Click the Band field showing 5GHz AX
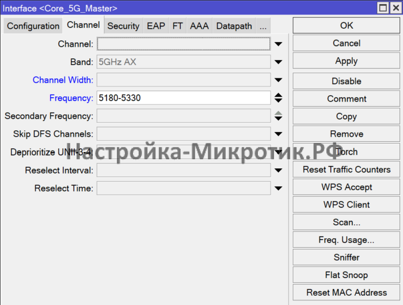The width and height of the screenshot is (403, 305). [x=184, y=62]
